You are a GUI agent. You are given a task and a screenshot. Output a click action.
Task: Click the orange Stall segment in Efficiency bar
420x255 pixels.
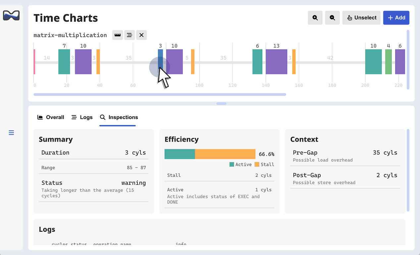pos(225,154)
